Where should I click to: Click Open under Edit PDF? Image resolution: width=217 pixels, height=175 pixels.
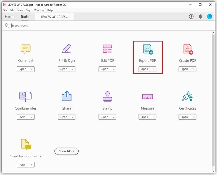[x=105, y=69]
